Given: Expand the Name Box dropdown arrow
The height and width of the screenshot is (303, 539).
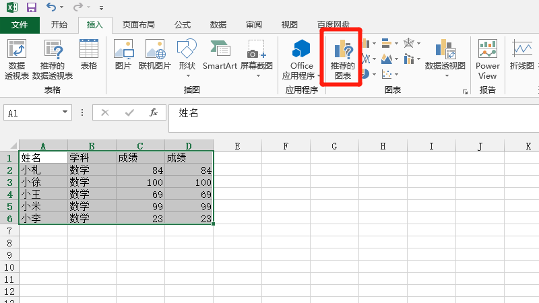Looking at the screenshot, I should click(65, 113).
